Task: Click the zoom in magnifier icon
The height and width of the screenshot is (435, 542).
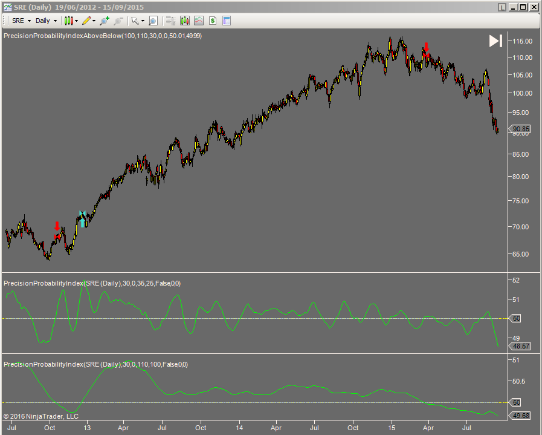Action: click(105, 21)
